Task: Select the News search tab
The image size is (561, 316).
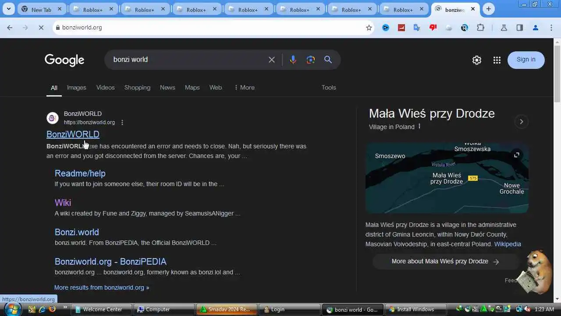Action: (167, 87)
